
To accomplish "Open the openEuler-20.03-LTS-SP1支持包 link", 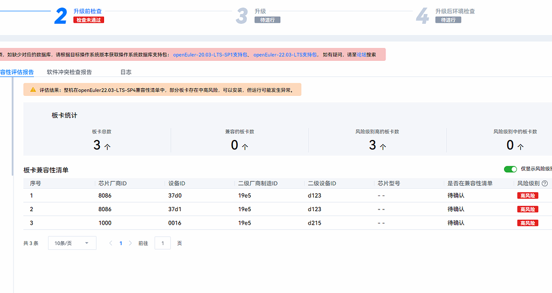I will pyautogui.click(x=211, y=55).
